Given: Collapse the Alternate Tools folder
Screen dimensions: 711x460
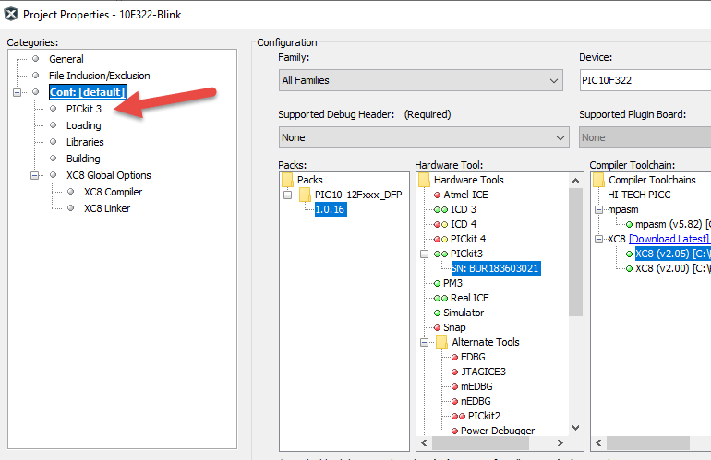Looking at the screenshot, I should [x=424, y=342].
